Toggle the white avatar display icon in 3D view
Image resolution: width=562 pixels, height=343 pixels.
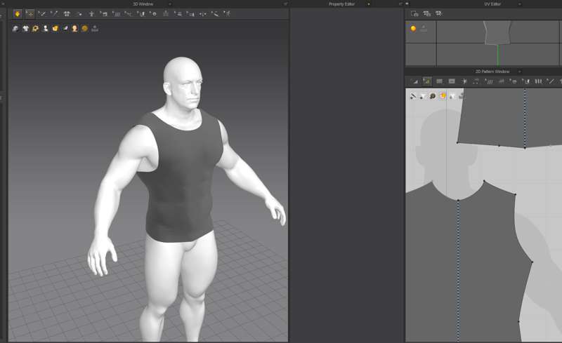point(45,29)
